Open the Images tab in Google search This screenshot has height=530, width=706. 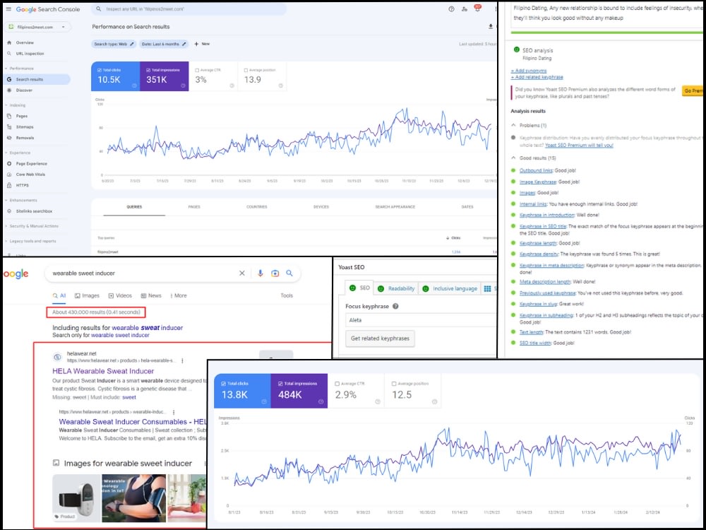(87, 295)
